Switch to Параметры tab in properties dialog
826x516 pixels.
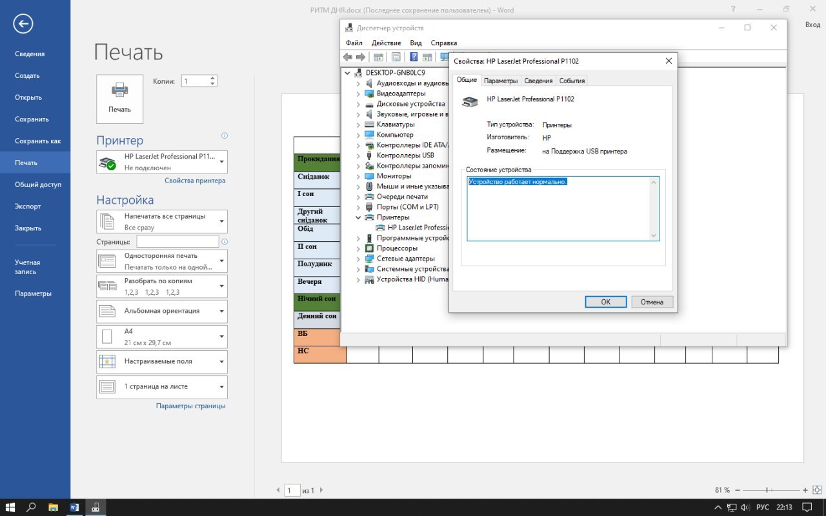coord(501,81)
